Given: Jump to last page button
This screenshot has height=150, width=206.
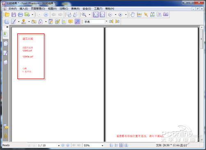Looking at the screenshot, I should coord(68,145).
